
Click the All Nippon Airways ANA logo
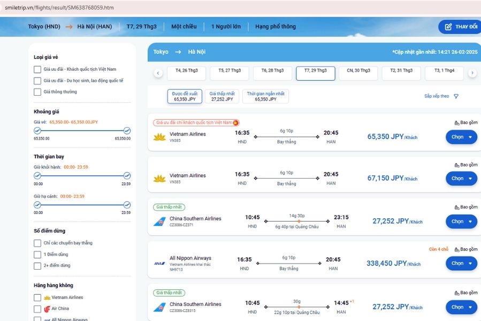point(159,263)
